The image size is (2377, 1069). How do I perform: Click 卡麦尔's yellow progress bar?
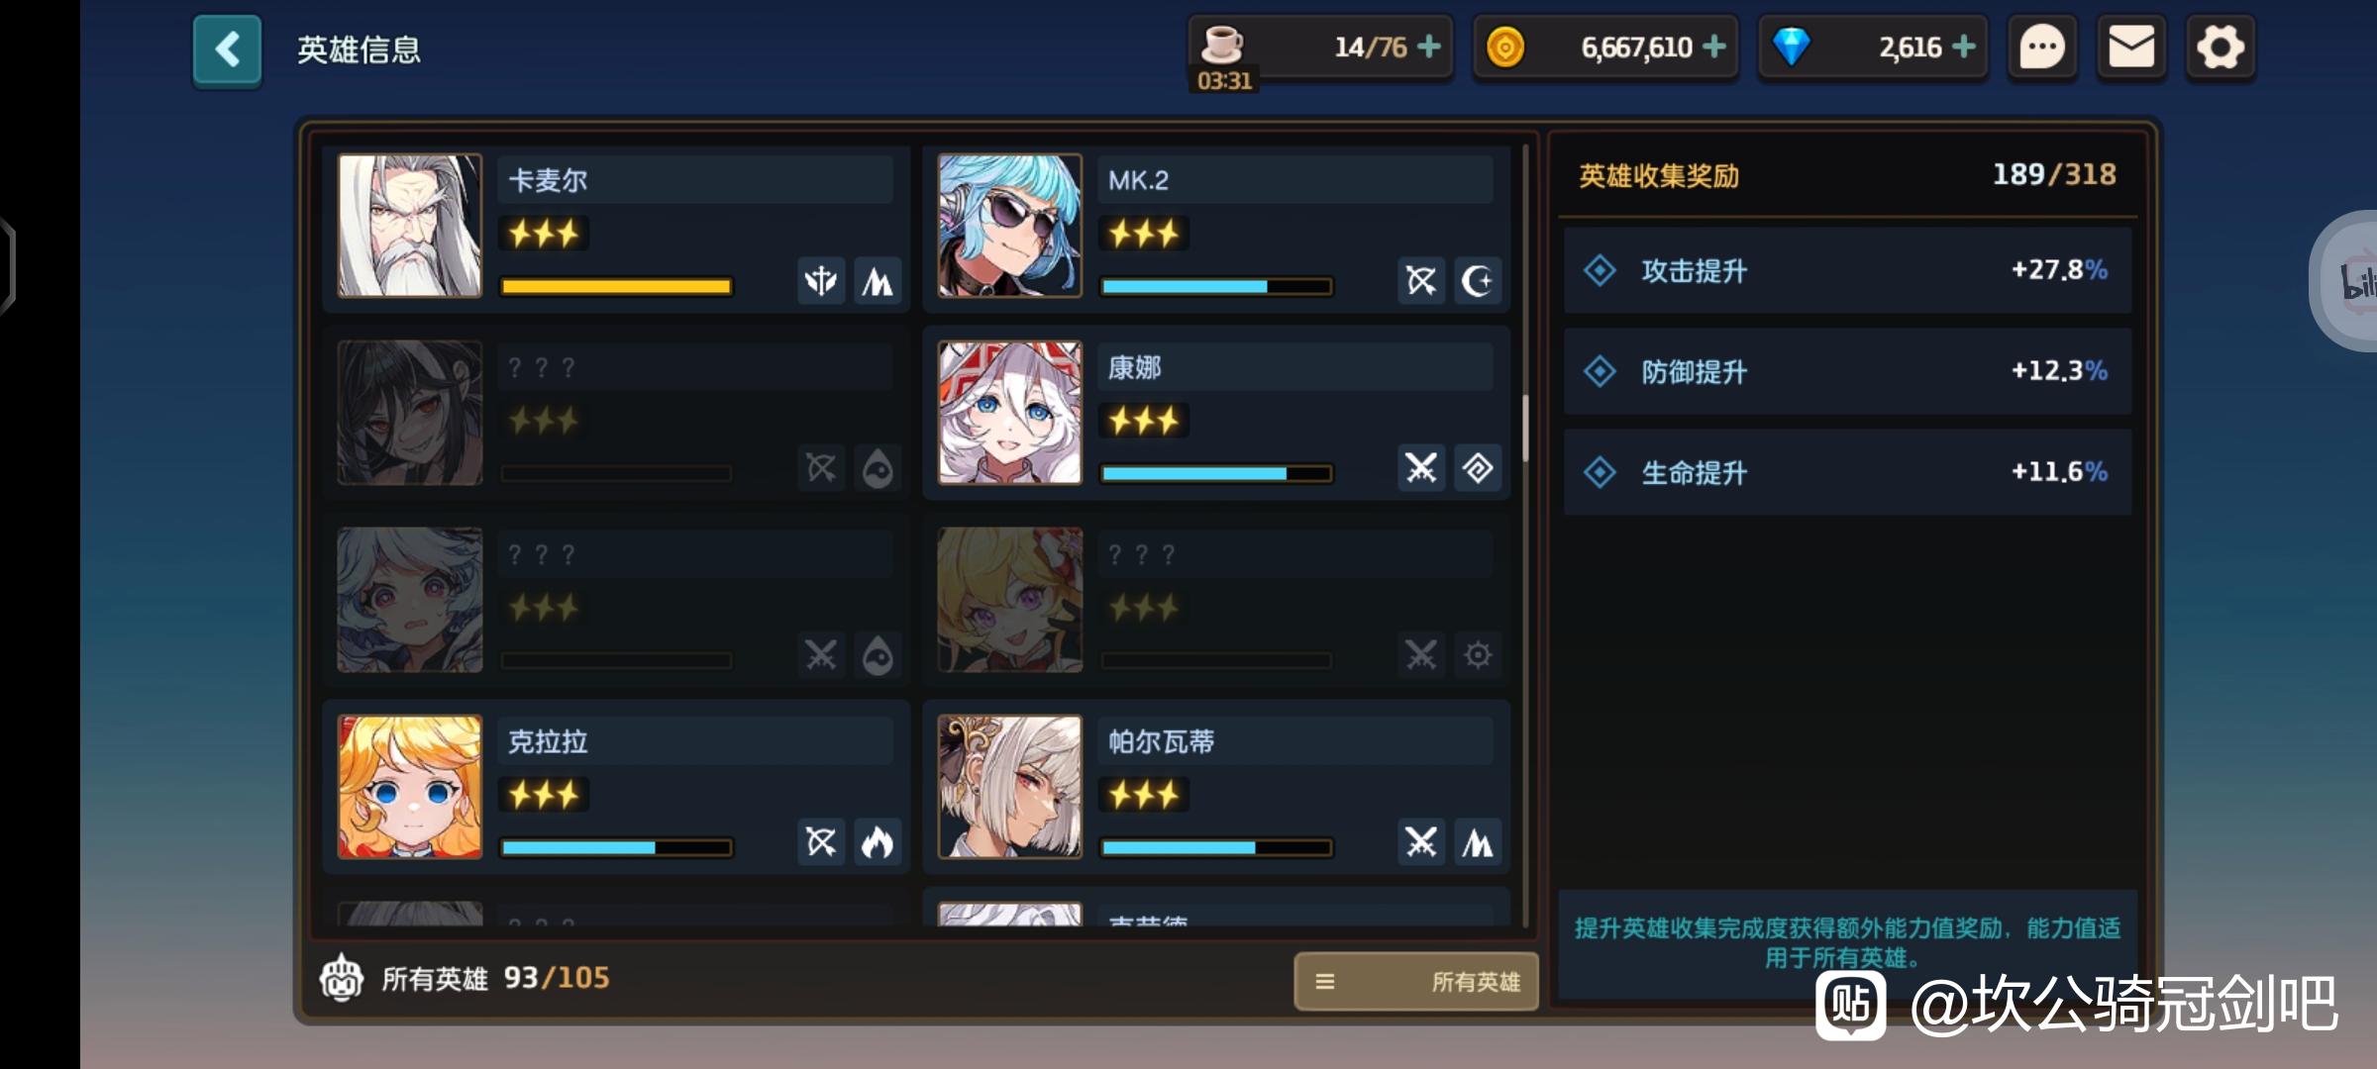click(616, 287)
